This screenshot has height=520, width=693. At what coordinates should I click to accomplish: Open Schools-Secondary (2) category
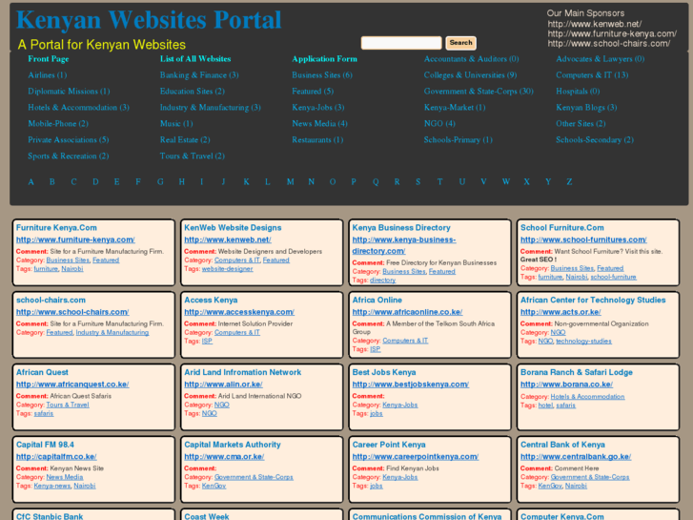coord(595,140)
